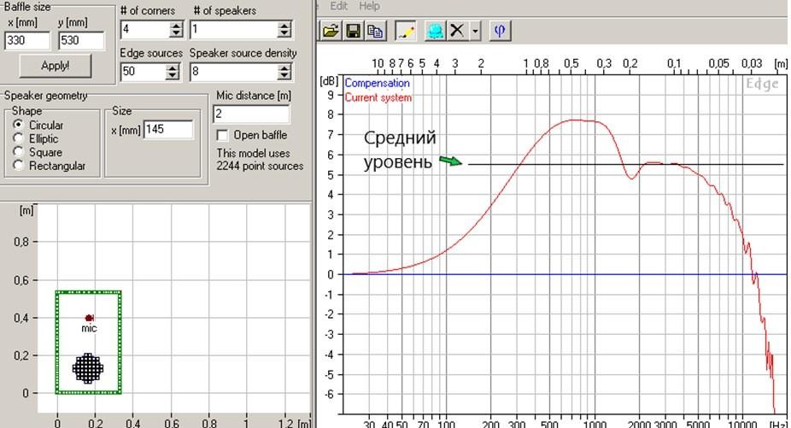
Task: Click the Speaker source density field
Action: (x=233, y=72)
